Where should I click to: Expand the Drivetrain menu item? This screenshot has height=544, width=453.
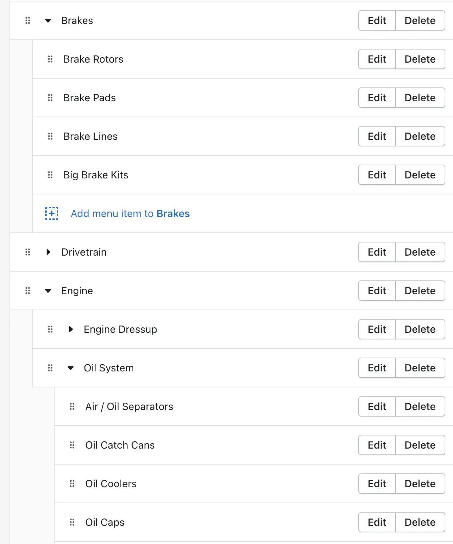pos(48,252)
